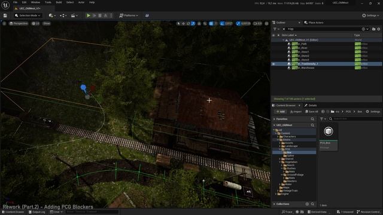Open the Outliner filter dropdown
Viewport: 383px width, 215px height.
click(x=276, y=29)
